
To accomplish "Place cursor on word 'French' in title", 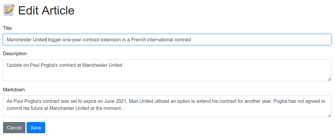I will click(139, 40).
